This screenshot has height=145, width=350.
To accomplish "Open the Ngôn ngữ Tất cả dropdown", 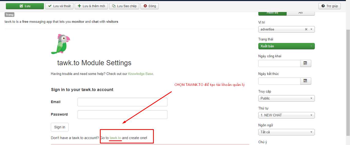I will [287, 132].
